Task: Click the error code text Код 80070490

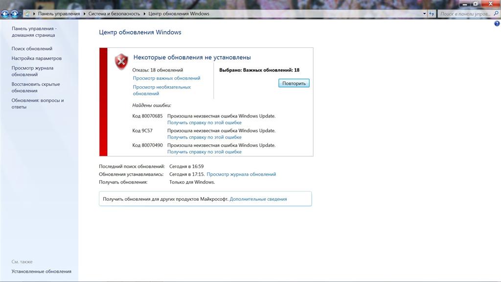Action: pos(147,145)
